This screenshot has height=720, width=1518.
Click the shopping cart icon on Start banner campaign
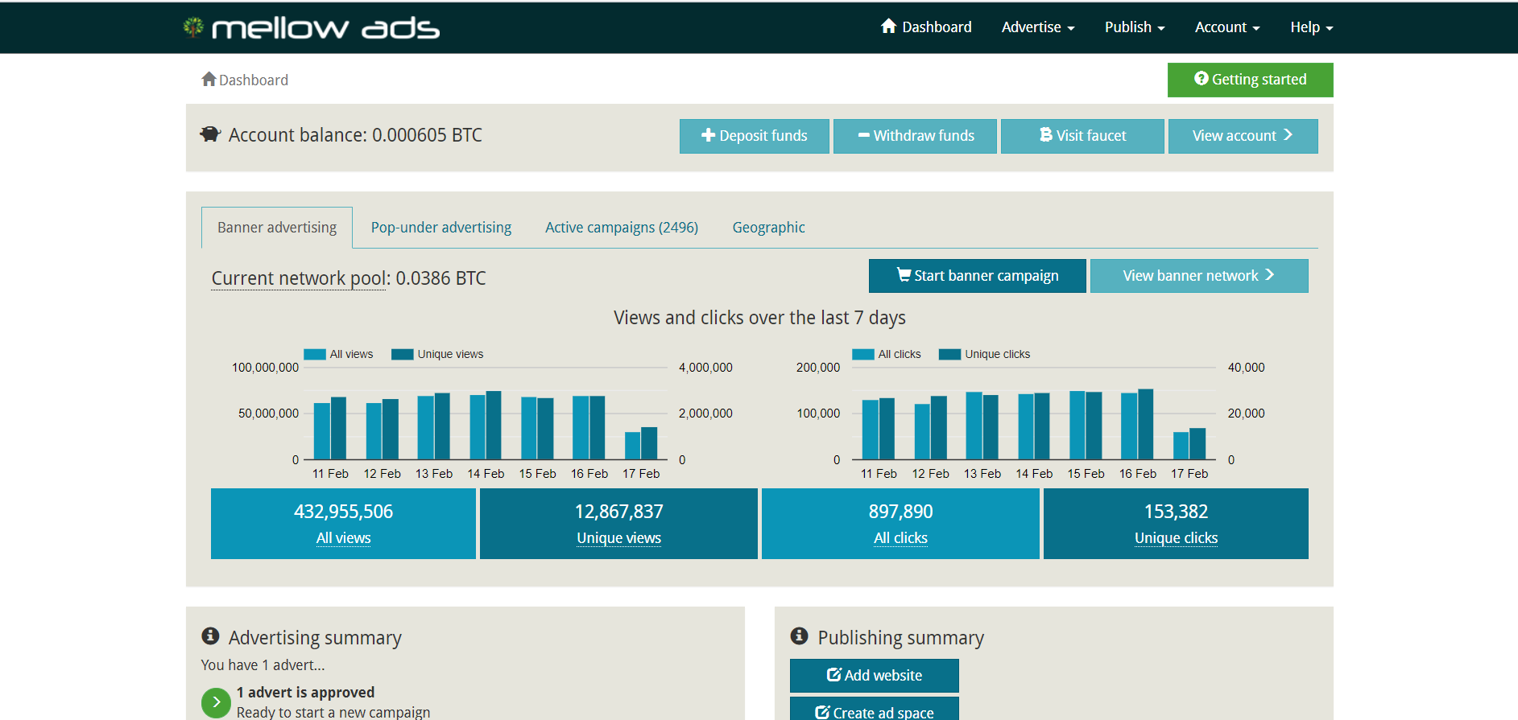904,274
